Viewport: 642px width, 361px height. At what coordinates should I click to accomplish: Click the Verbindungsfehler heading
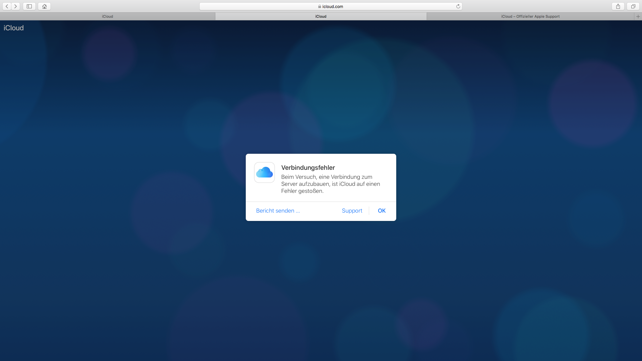[x=308, y=168]
